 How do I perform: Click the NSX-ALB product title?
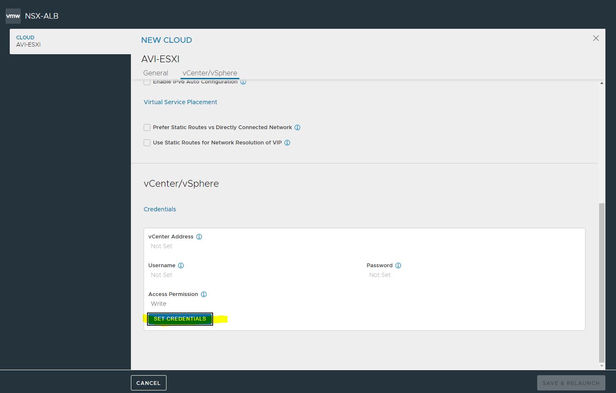tap(42, 16)
